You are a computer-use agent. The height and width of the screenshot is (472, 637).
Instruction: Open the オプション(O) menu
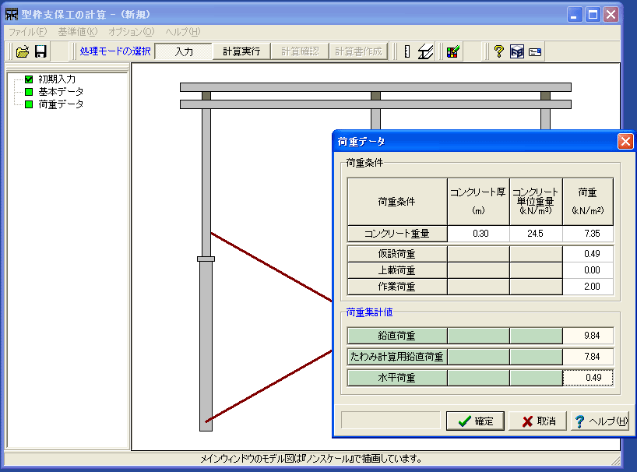click(x=132, y=32)
